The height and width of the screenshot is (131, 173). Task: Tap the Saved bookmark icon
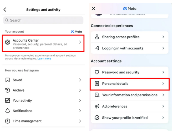pyautogui.click(x=8, y=80)
